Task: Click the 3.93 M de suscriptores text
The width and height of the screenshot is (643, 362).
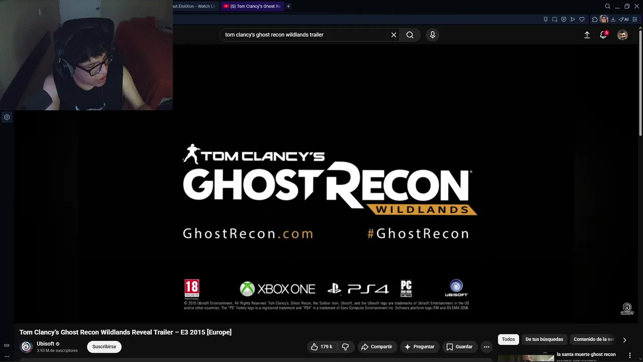Action: (57, 350)
